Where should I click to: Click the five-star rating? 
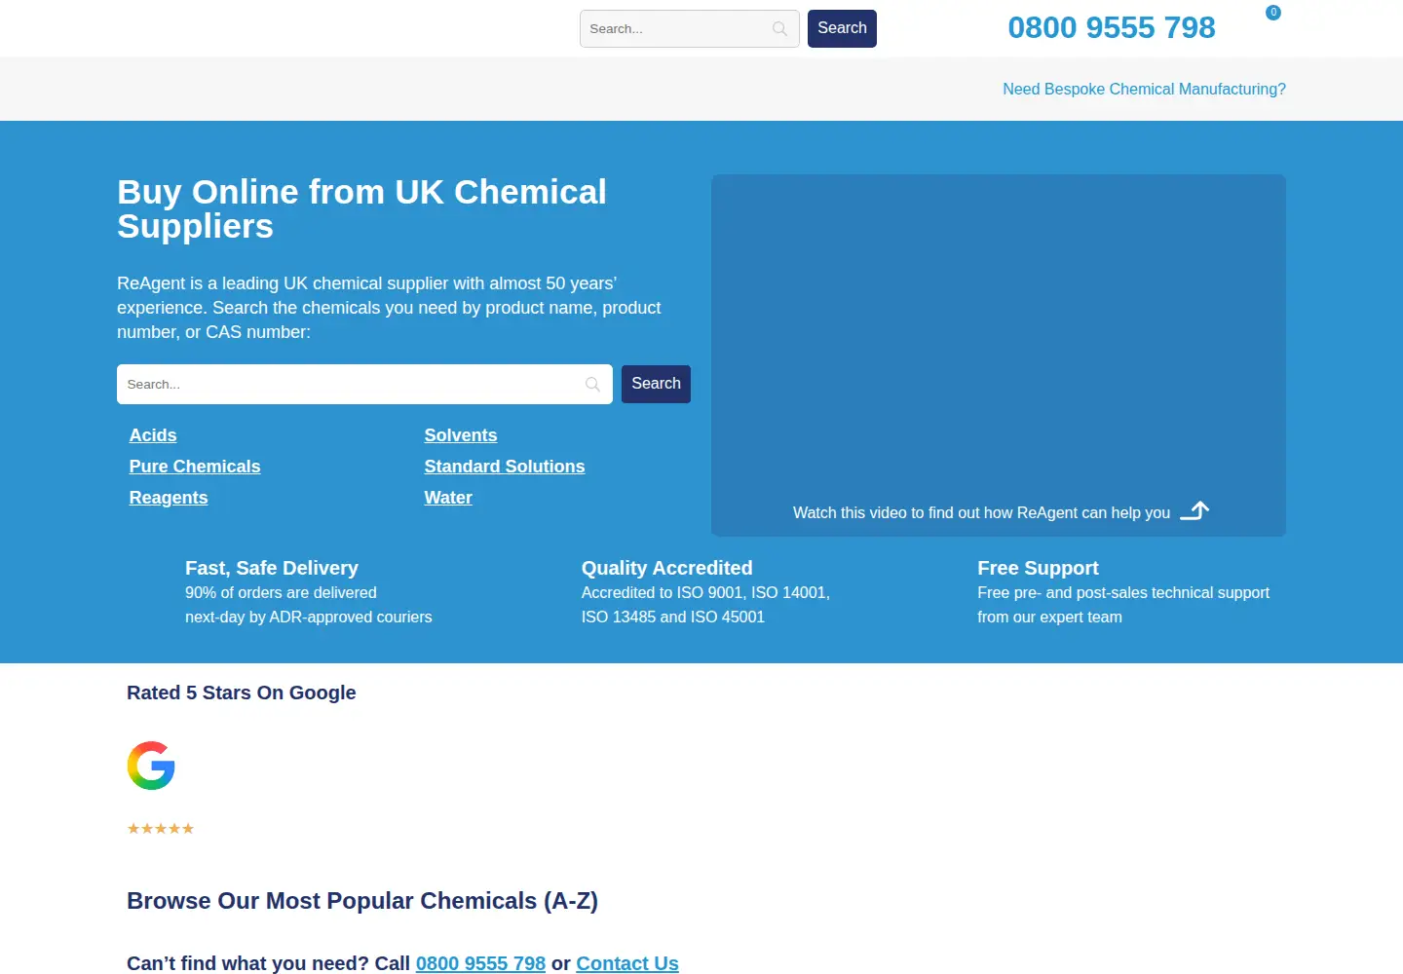(161, 829)
